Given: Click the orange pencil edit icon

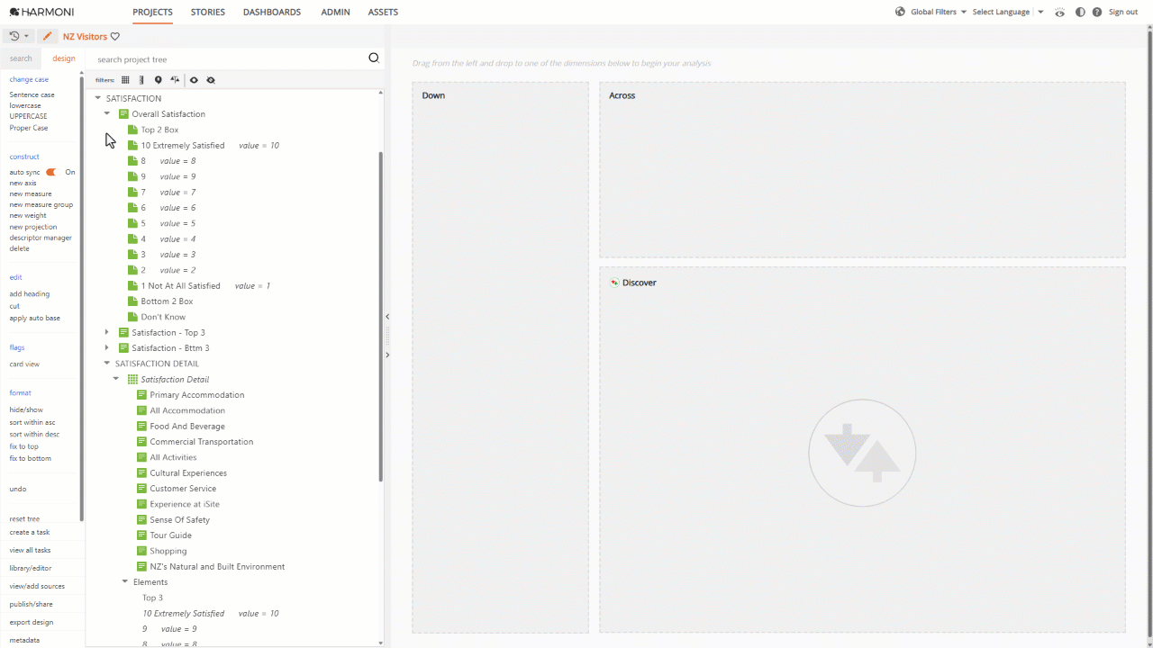Looking at the screenshot, I should [48, 37].
